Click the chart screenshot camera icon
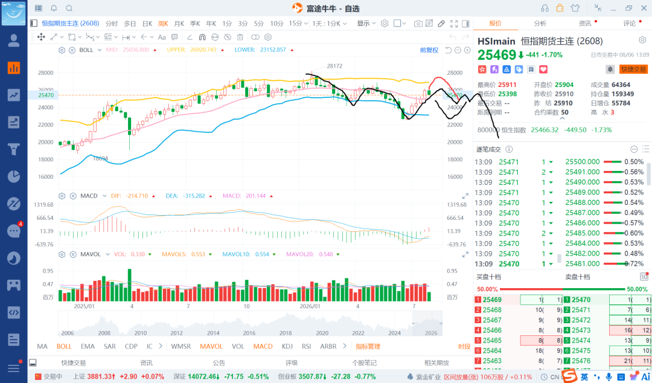 click(x=418, y=24)
